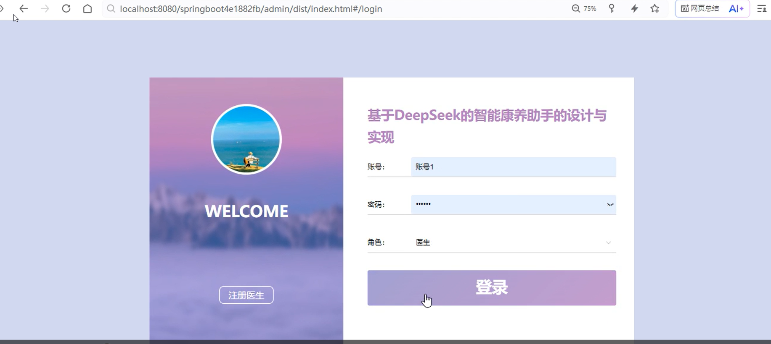This screenshot has width=771, height=344.
Task: Click the browser forward arrow
Action: [x=45, y=8]
